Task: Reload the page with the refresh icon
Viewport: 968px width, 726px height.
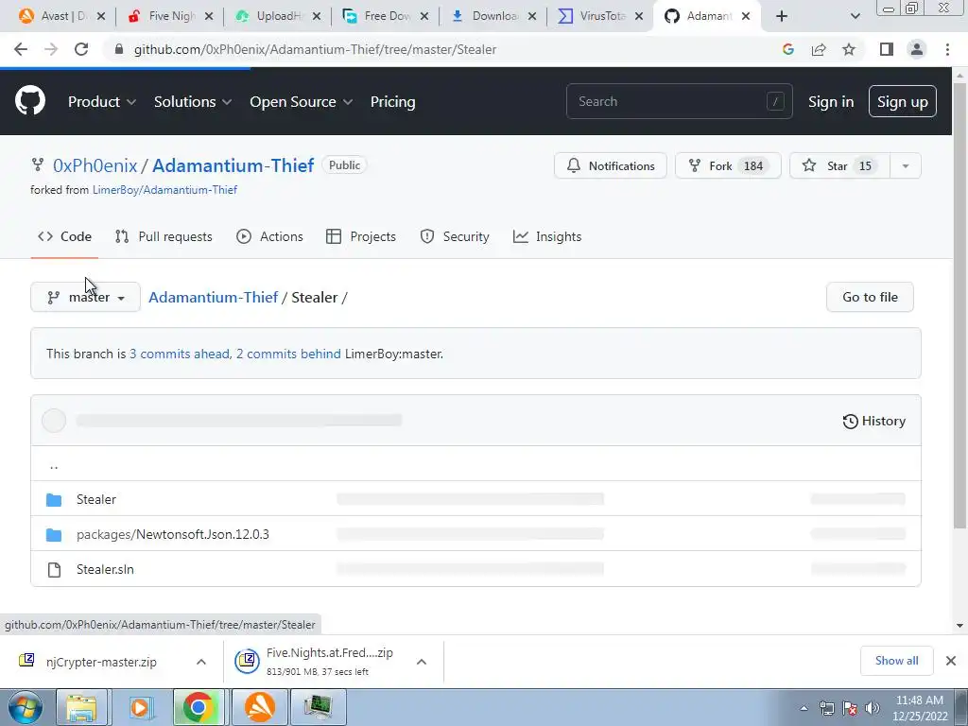Action: click(x=81, y=49)
